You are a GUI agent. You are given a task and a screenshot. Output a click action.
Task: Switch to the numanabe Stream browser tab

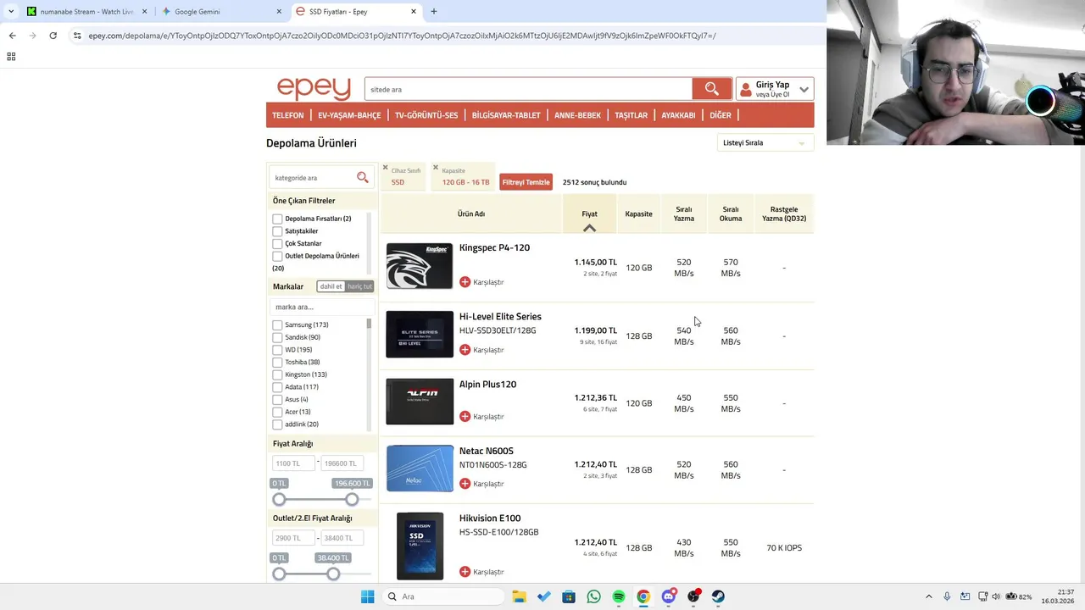click(x=86, y=12)
